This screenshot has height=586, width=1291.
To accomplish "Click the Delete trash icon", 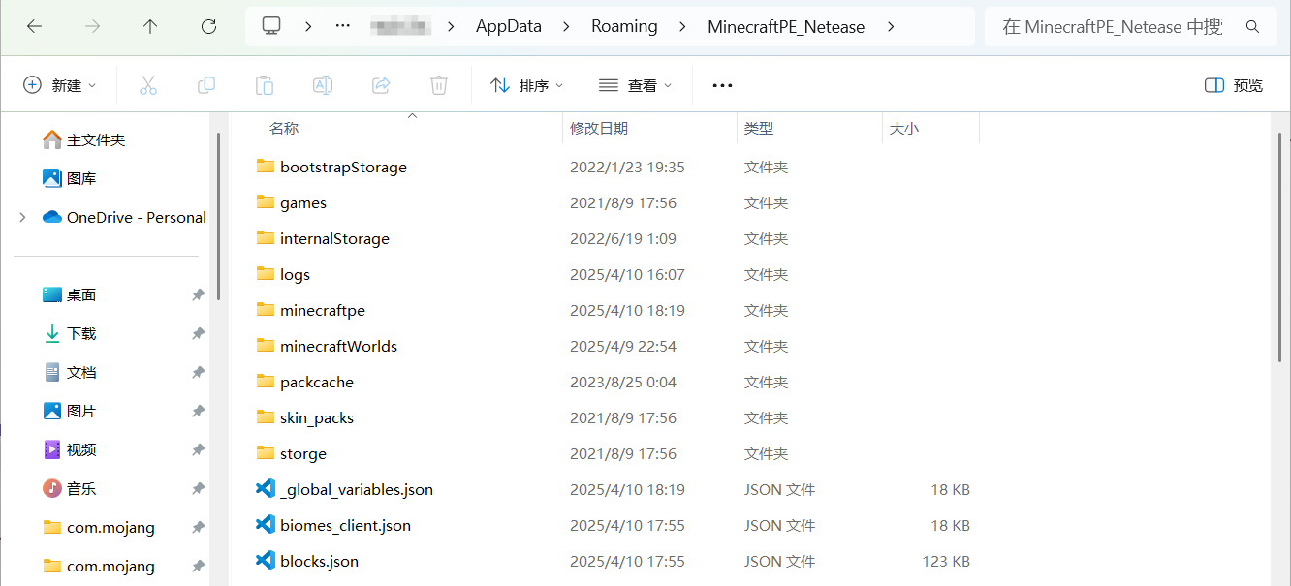I will pos(439,85).
